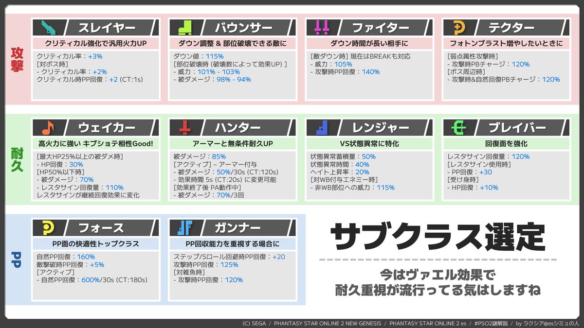Click '攻撃時PP回復:125%' stat line

click(x=206, y=264)
